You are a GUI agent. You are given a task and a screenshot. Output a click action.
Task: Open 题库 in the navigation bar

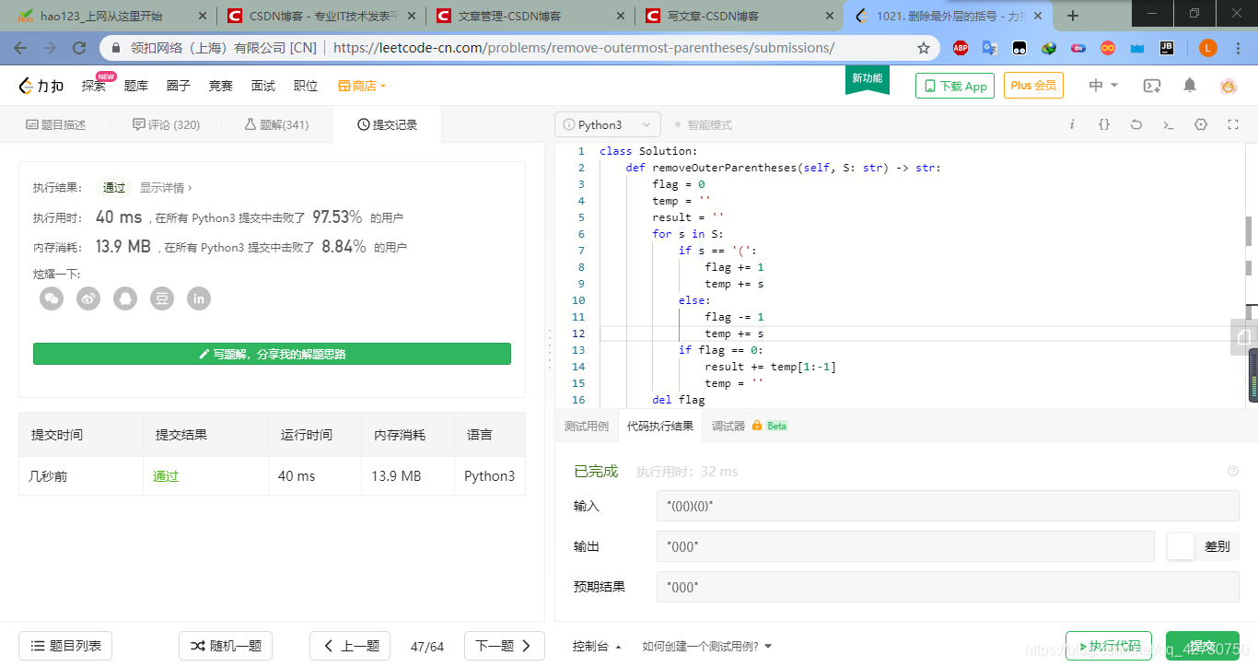point(136,86)
